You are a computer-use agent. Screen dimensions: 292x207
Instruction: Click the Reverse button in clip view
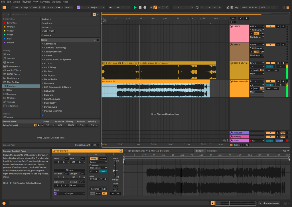[x=95, y=189]
